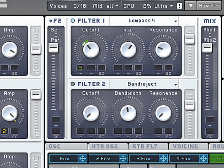Screen dimensions: 224x168
Task: Click the second oscillator Amp knob
Action: coord(10,113)
